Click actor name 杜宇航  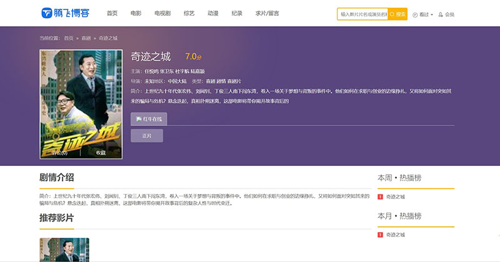point(182,71)
